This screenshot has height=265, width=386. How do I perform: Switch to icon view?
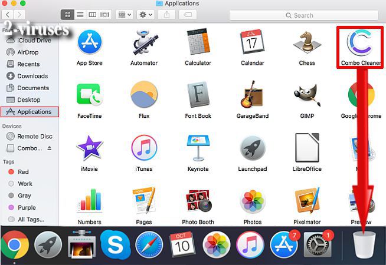67,15
